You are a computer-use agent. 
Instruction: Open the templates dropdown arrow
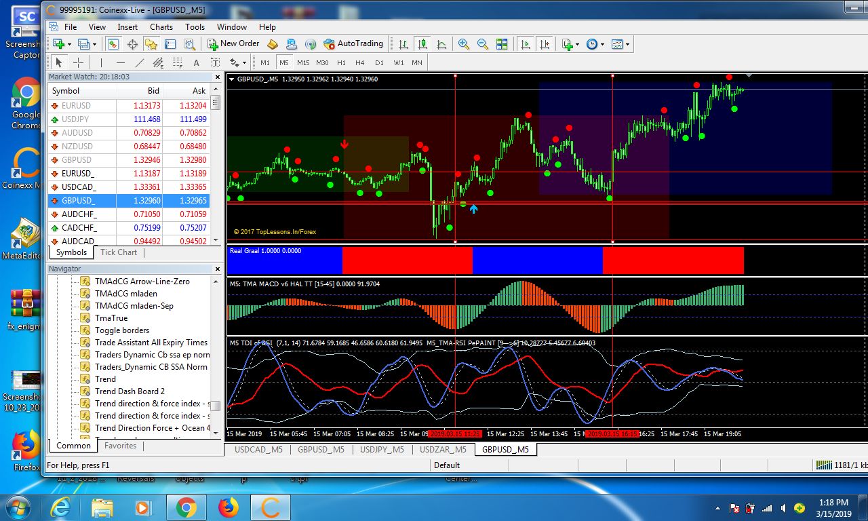click(627, 44)
